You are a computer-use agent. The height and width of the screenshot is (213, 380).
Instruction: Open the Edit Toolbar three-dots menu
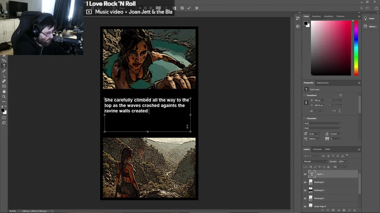pyautogui.click(x=4, y=101)
